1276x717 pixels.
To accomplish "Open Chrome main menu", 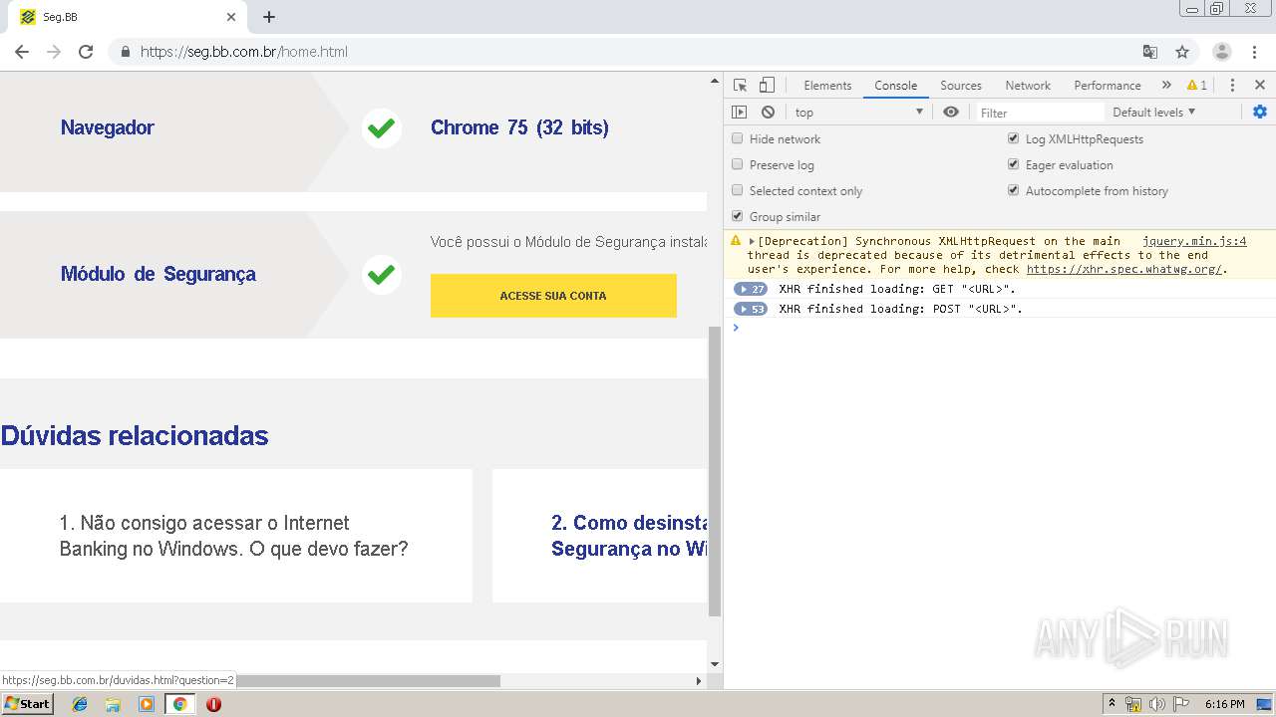I will click(x=1254, y=52).
